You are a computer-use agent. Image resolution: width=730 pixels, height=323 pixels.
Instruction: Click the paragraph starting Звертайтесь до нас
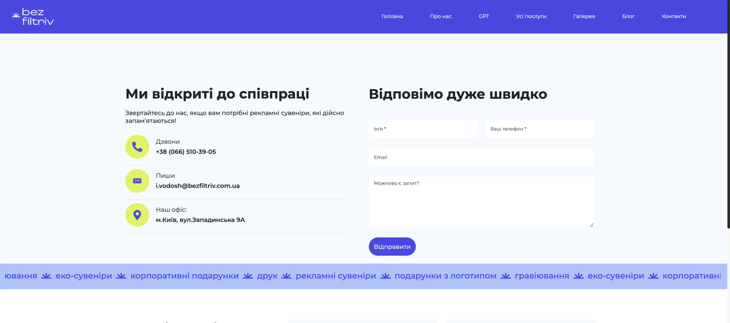(x=235, y=117)
